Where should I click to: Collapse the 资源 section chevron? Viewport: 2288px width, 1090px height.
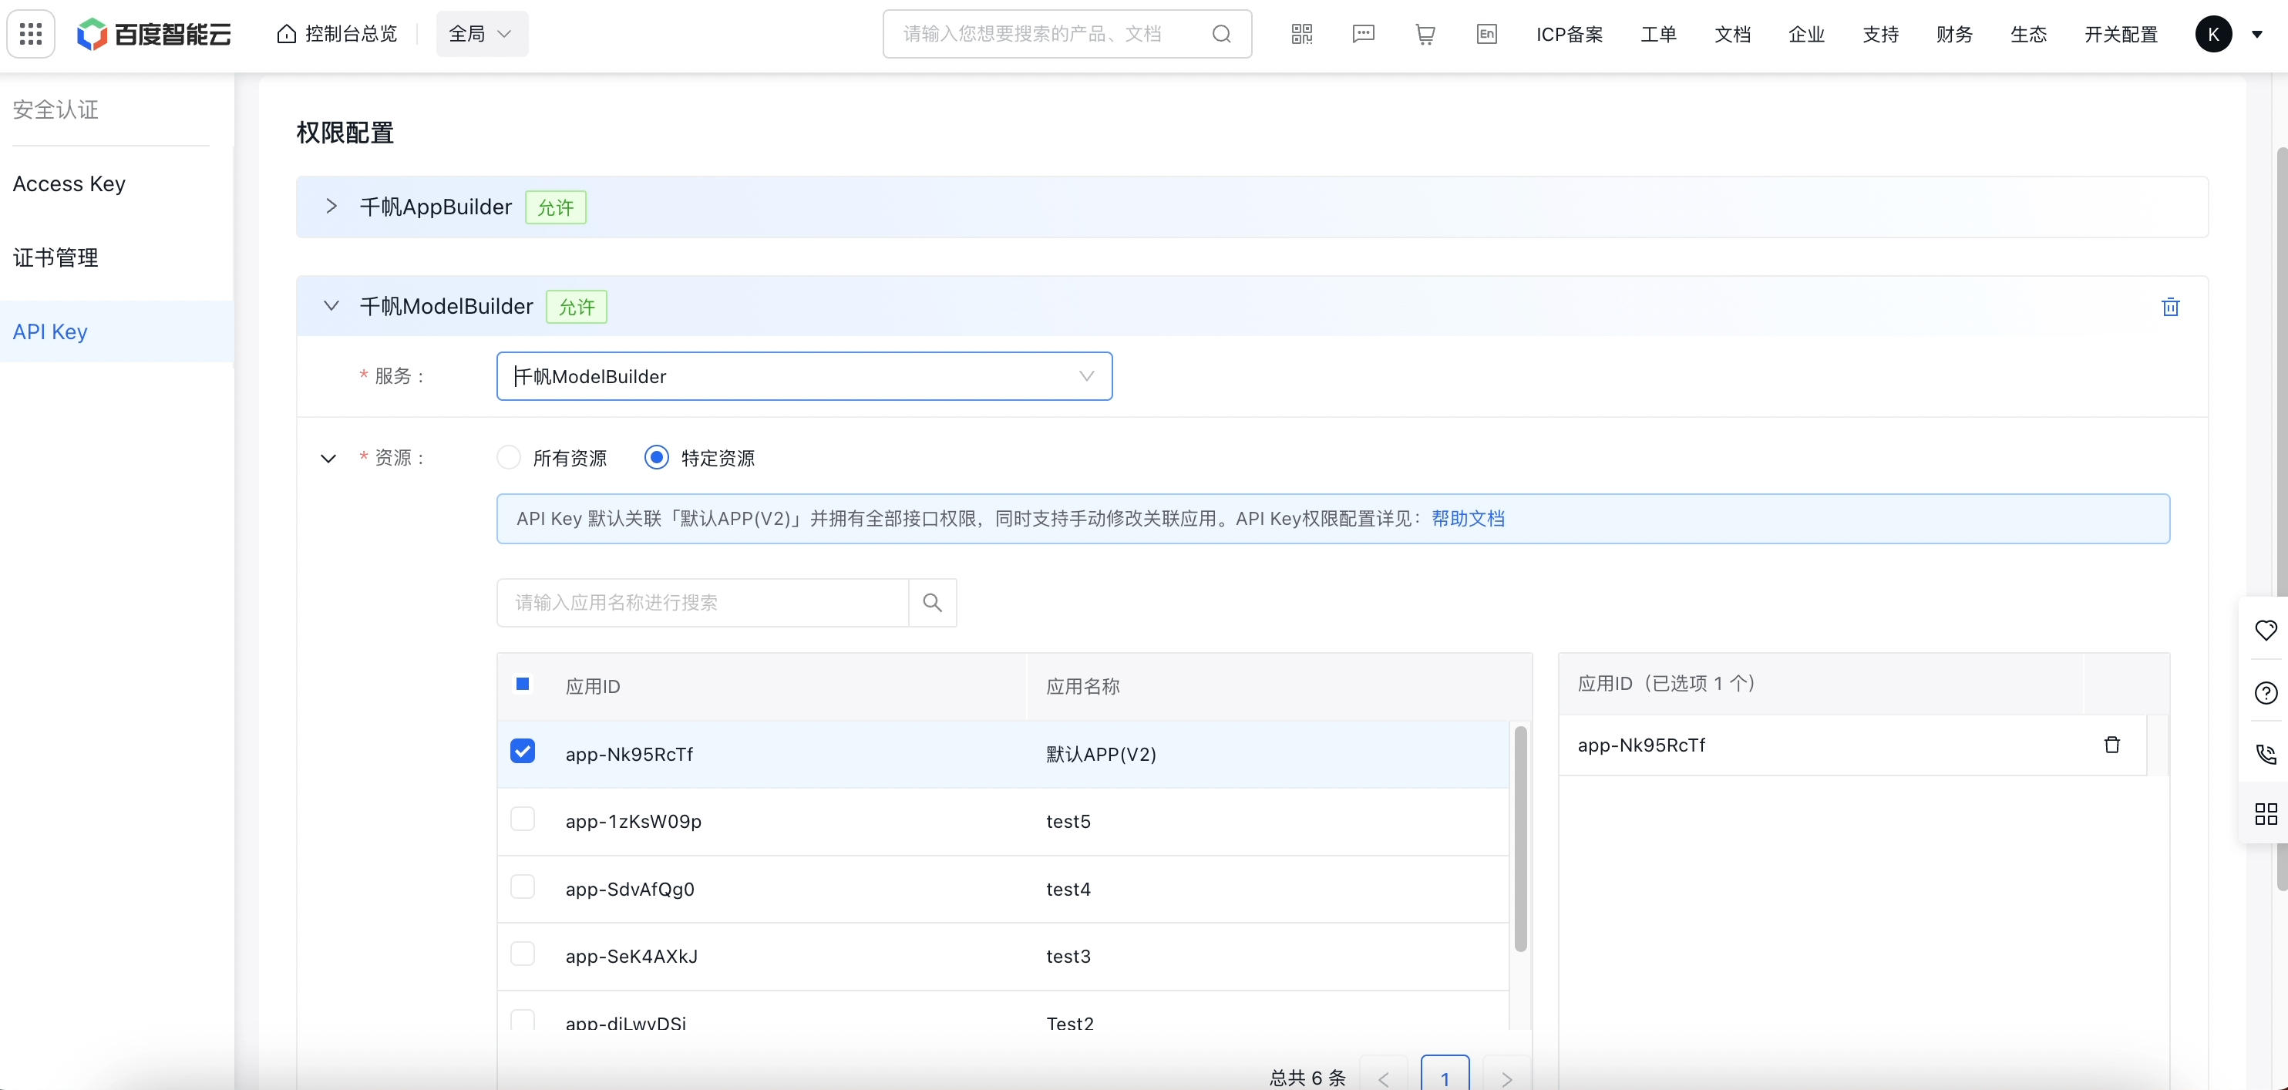pyautogui.click(x=328, y=459)
